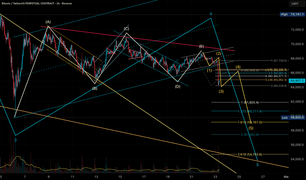
Task: Select the white (D) wave label
Action: click(178, 86)
